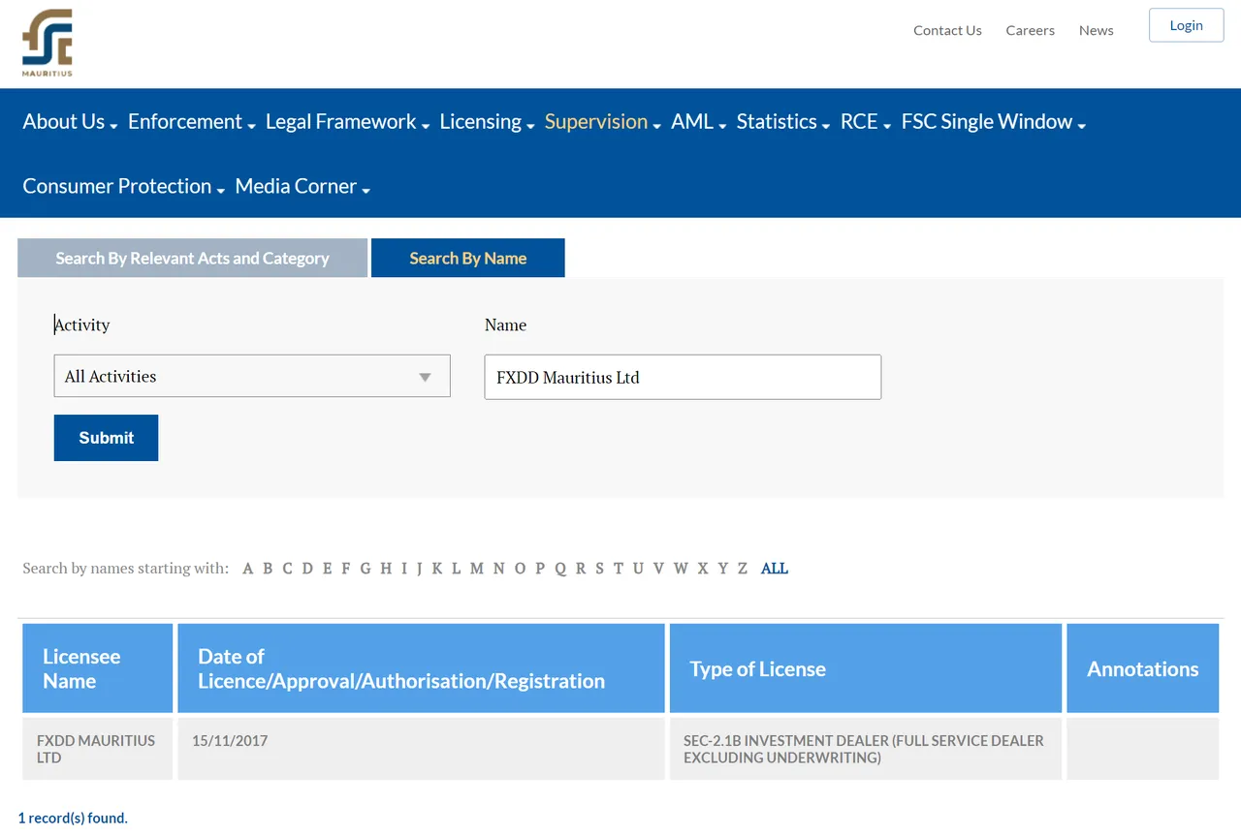
Task: Filter names starting with letter Z
Action: tap(743, 569)
